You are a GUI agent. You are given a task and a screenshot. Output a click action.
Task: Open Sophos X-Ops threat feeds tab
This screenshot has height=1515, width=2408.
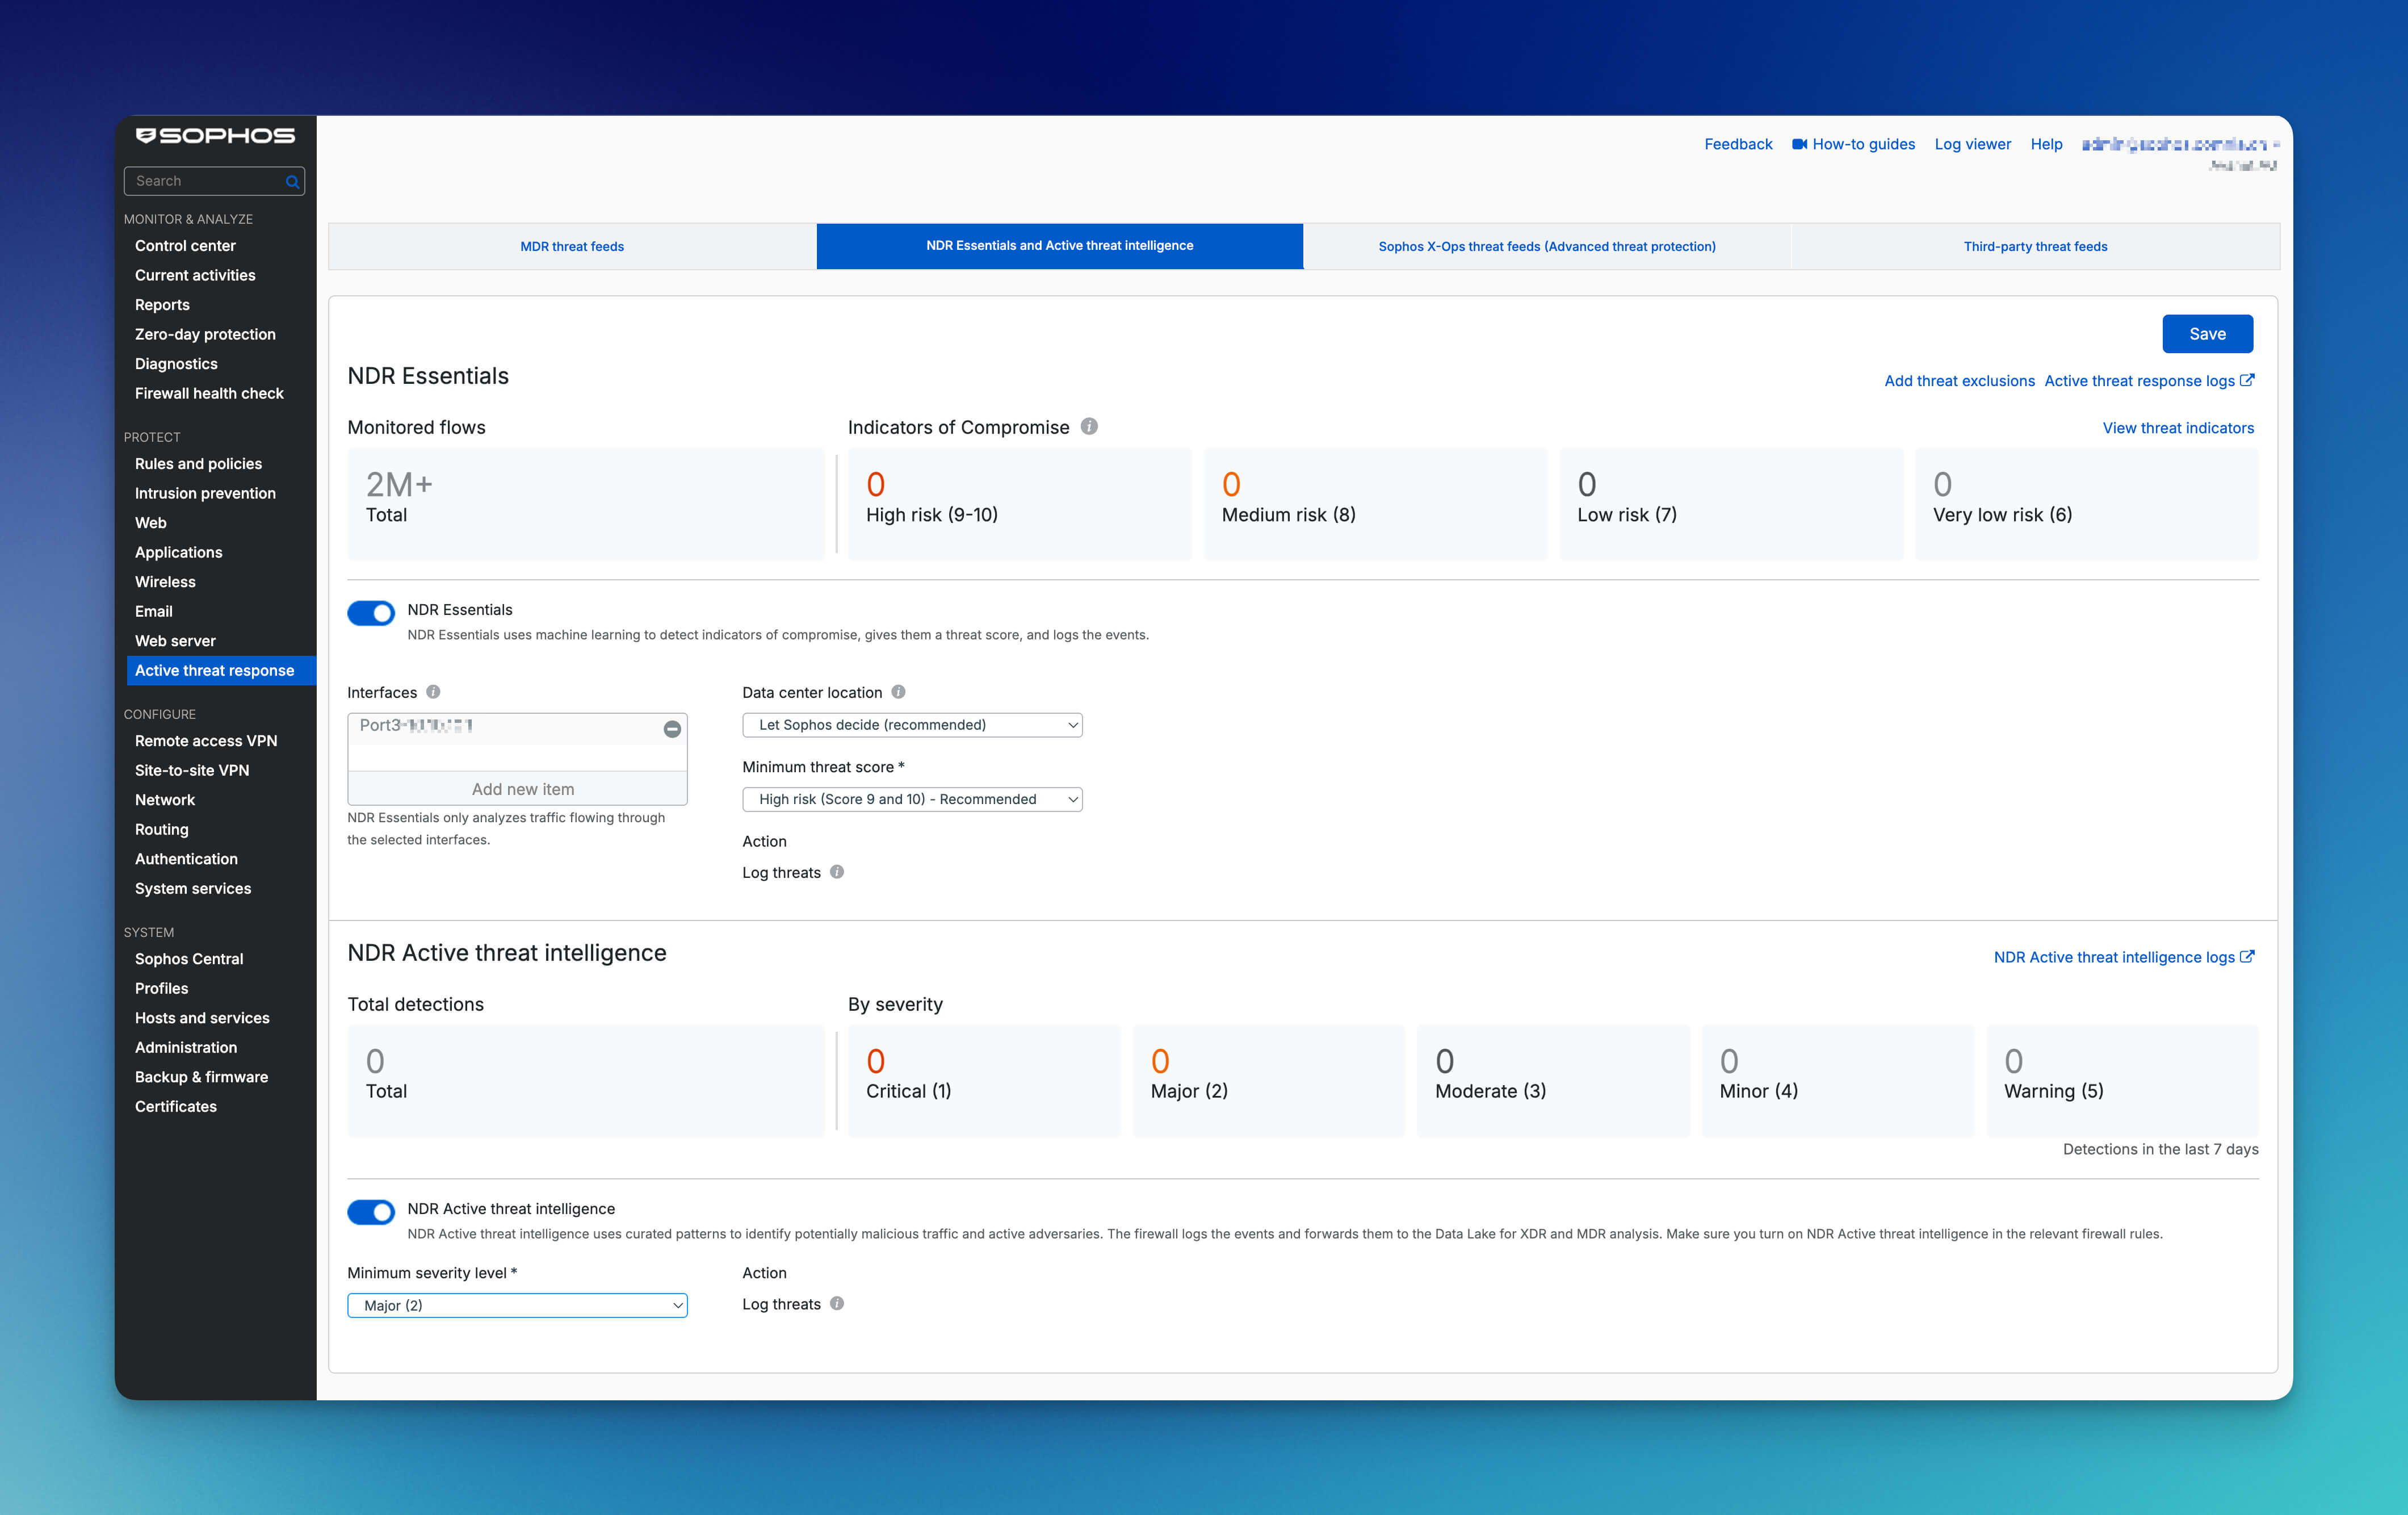[x=1547, y=246]
